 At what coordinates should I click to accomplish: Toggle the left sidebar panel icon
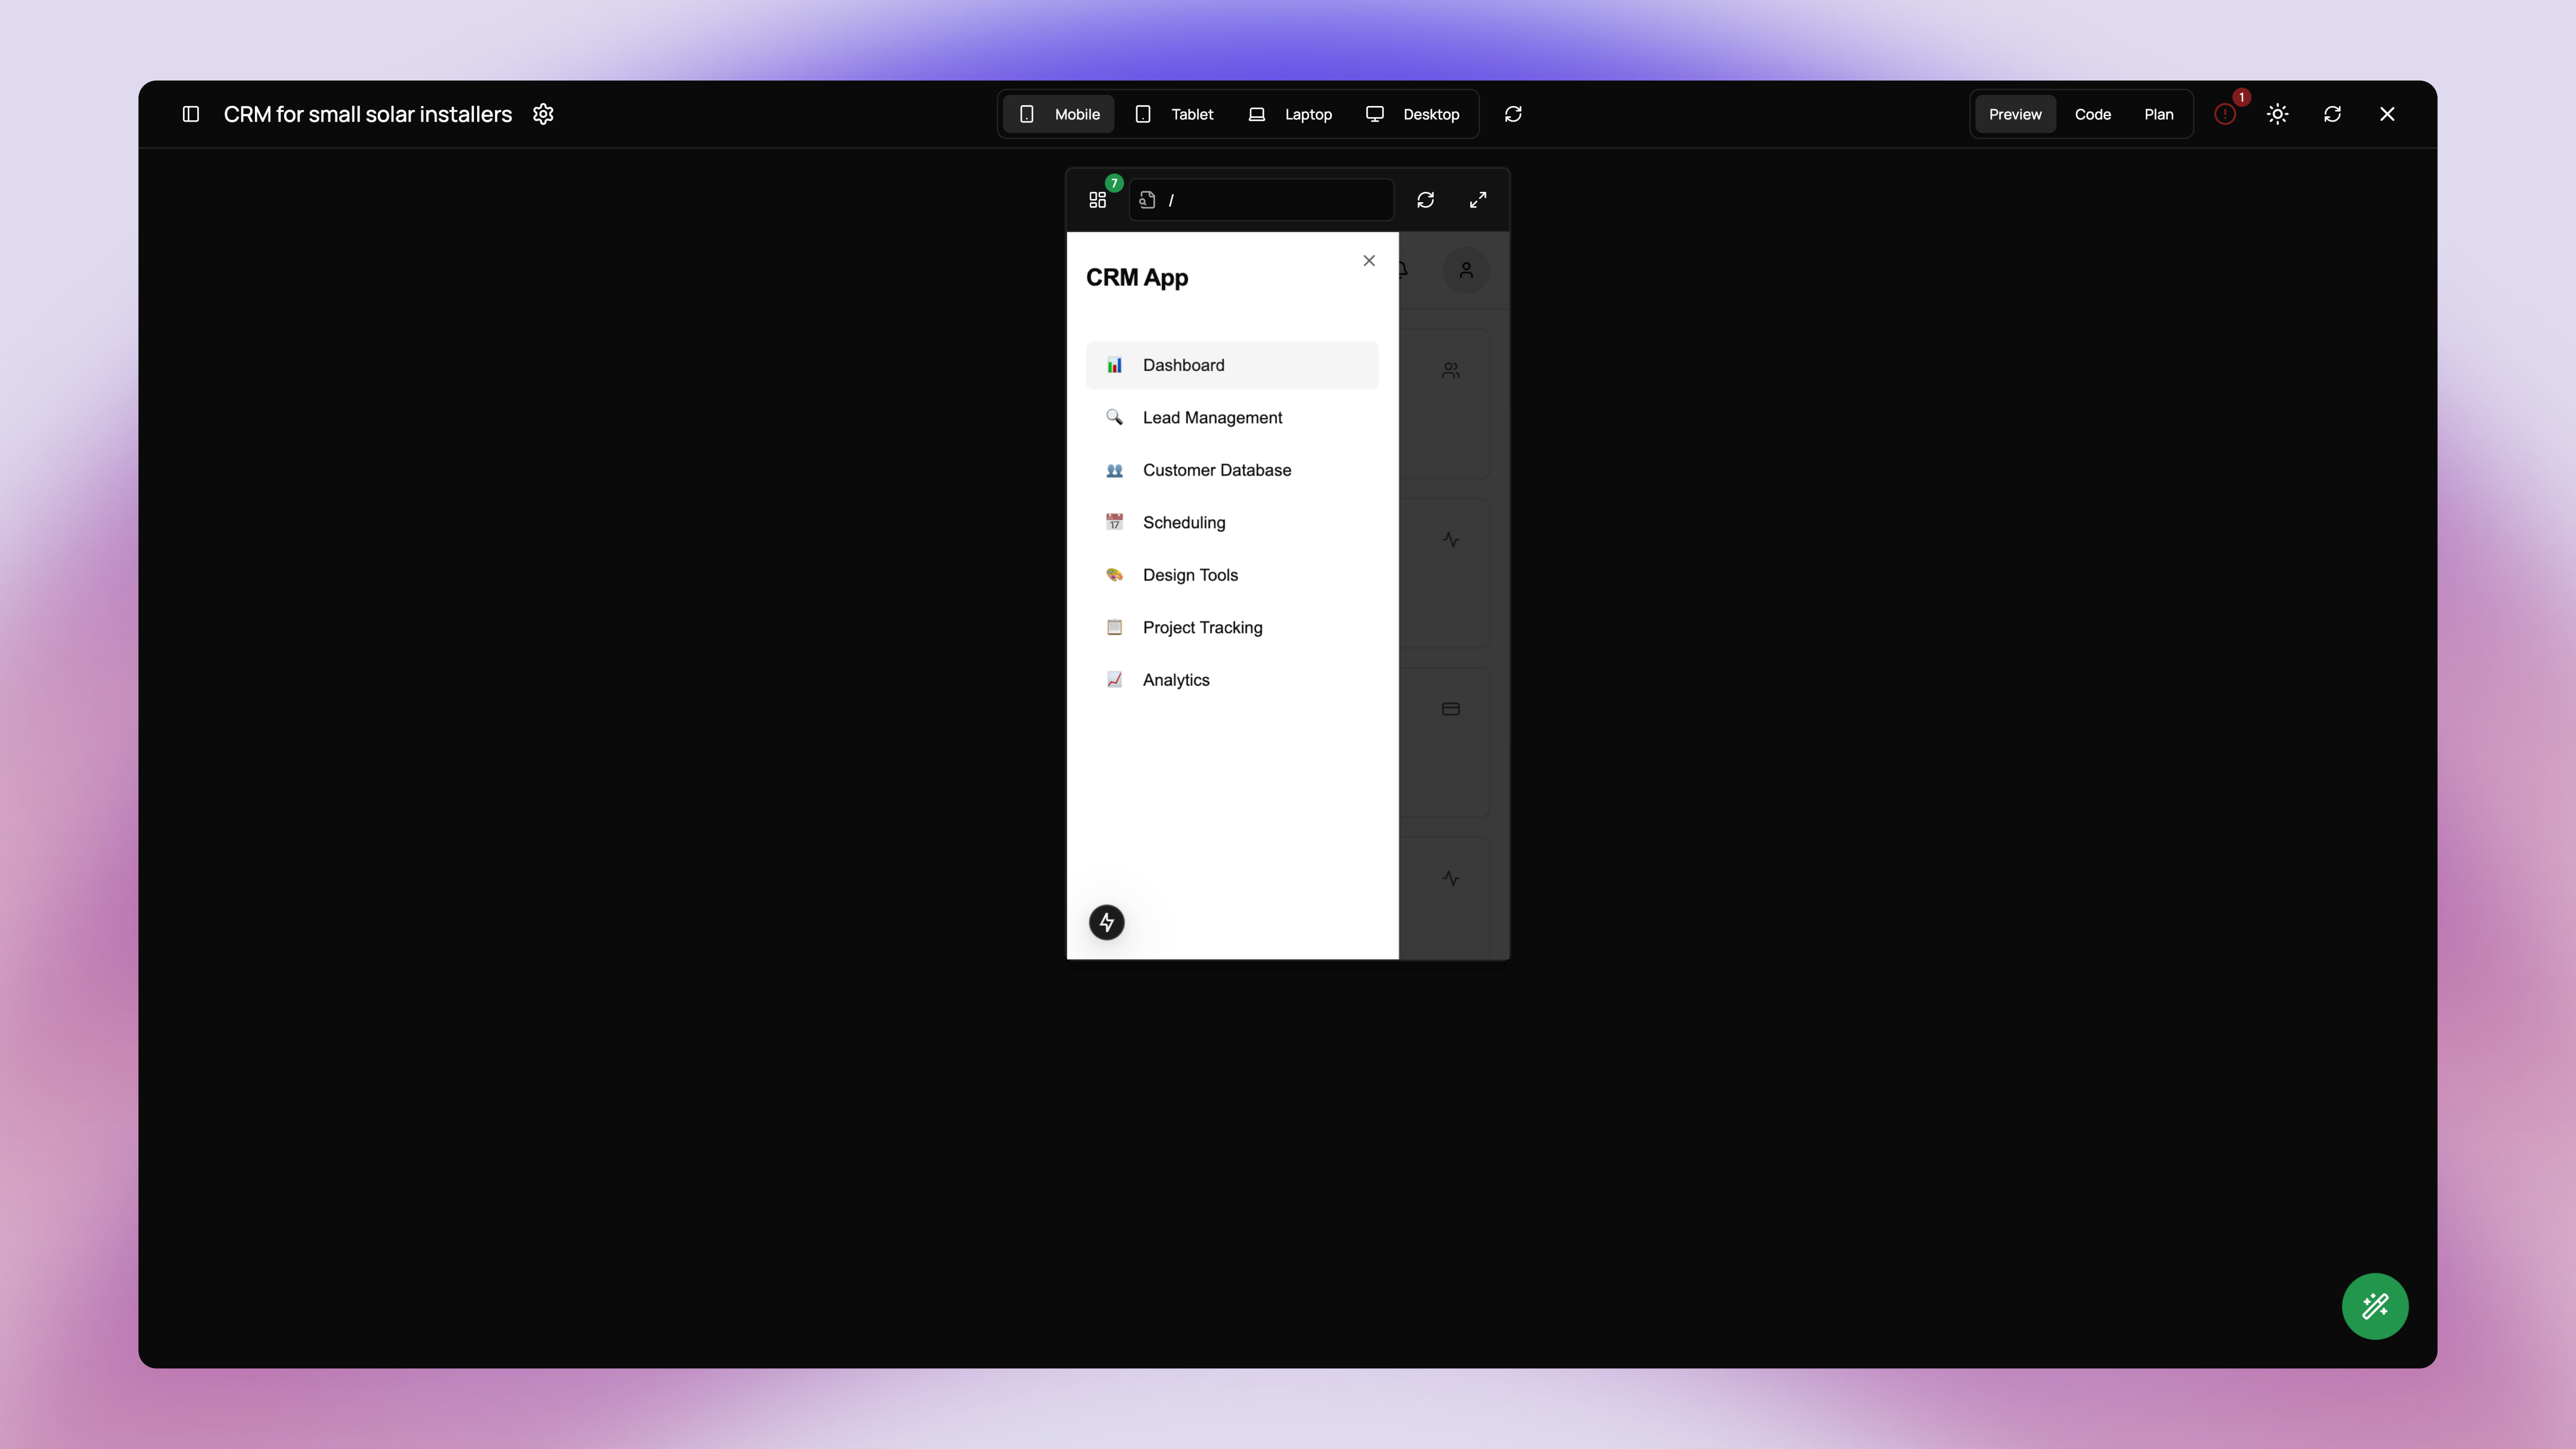(191, 114)
